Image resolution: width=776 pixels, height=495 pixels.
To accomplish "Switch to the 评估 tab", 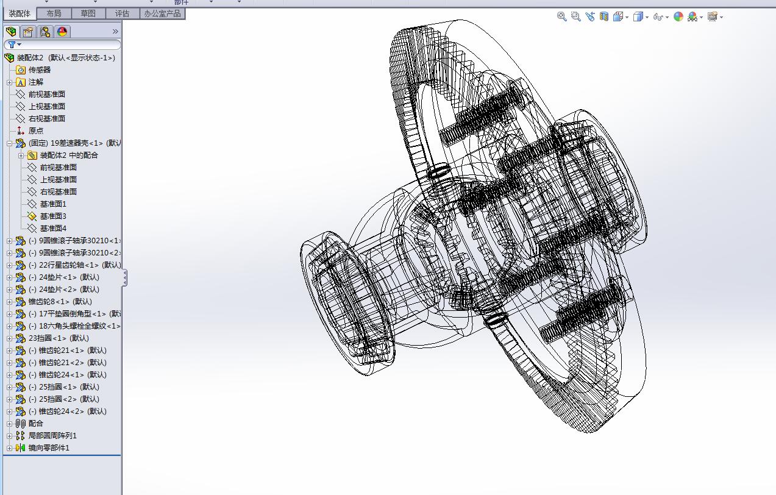I will (x=122, y=13).
